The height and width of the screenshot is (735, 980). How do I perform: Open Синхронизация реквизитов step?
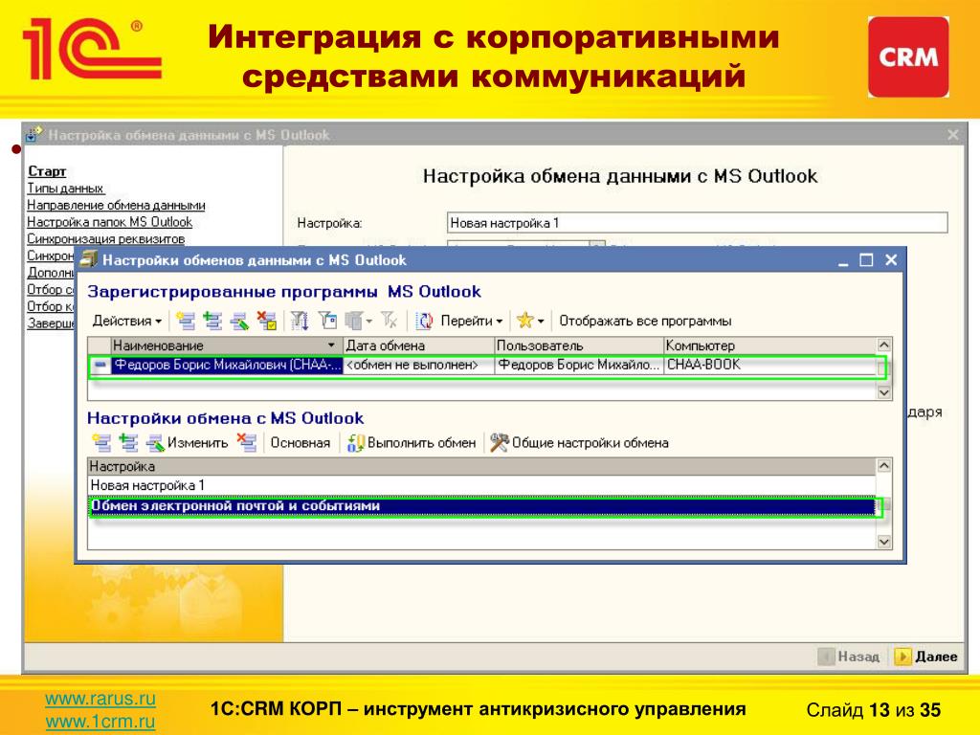pyautogui.click(x=105, y=238)
